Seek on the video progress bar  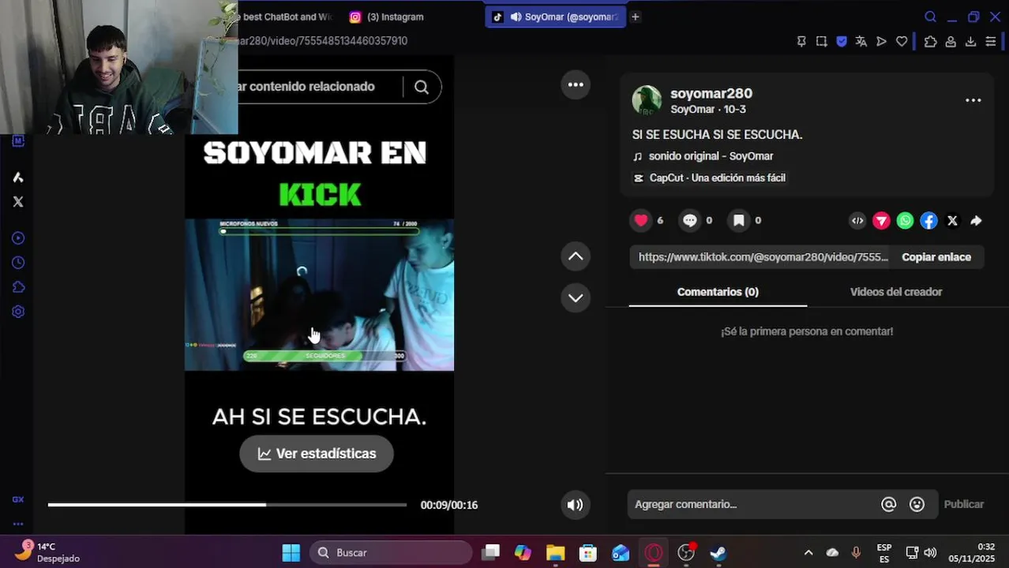(x=227, y=505)
